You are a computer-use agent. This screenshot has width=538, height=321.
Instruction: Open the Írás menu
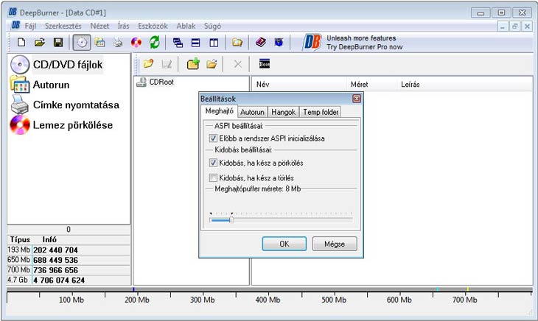click(124, 26)
